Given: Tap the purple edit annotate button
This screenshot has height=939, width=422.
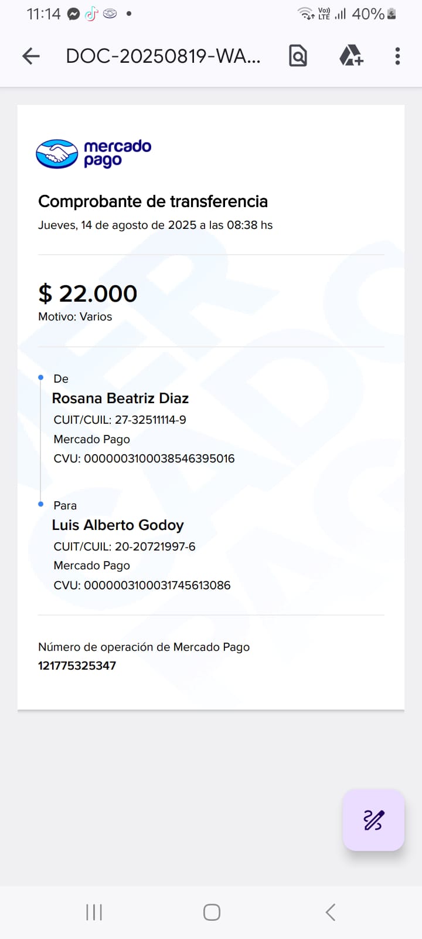Looking at the screenshot, I should [373, 820].
